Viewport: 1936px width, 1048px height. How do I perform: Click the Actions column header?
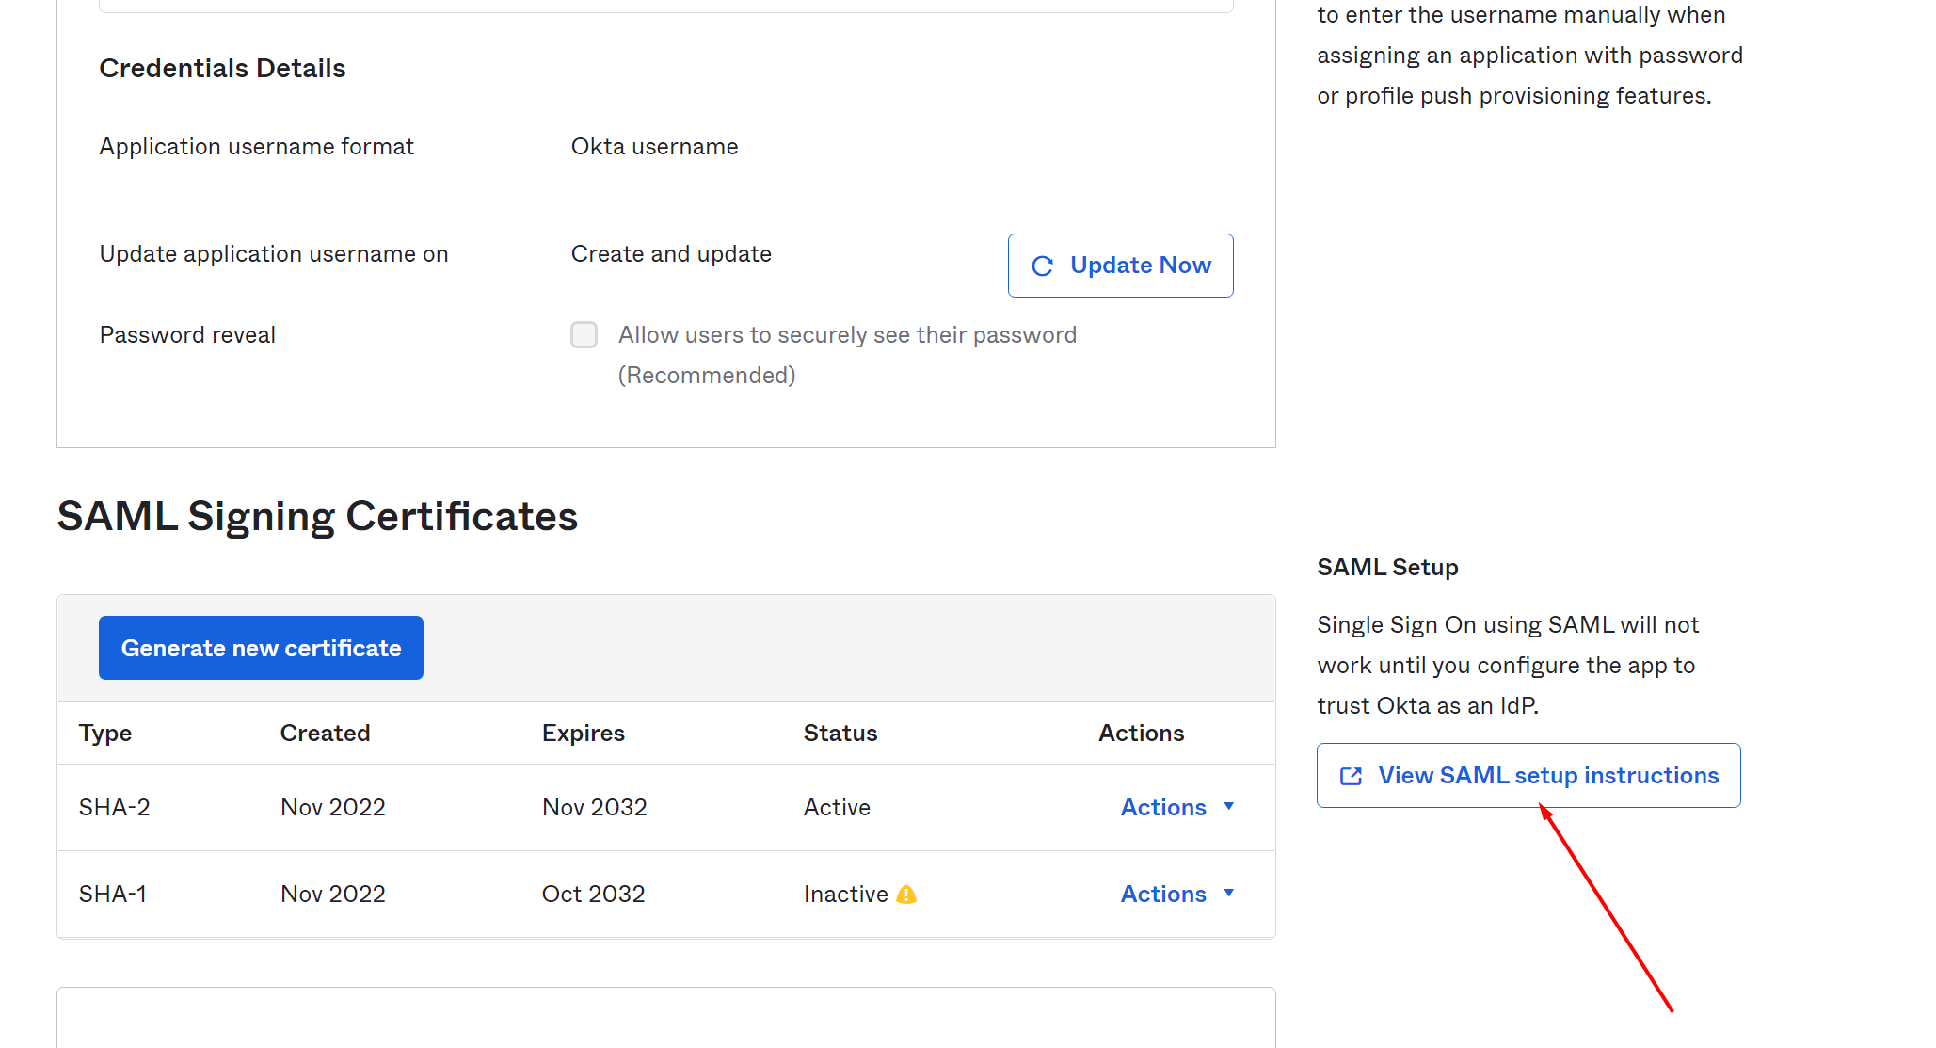[x=1141, y=734]
